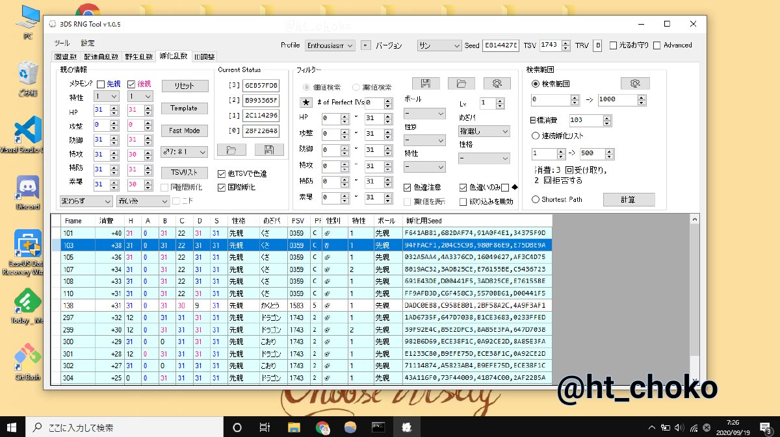This screenshot has width=780, height=437.
Task: Switch to the 配達員乱数 tab
Action: (x=101, y=57)
